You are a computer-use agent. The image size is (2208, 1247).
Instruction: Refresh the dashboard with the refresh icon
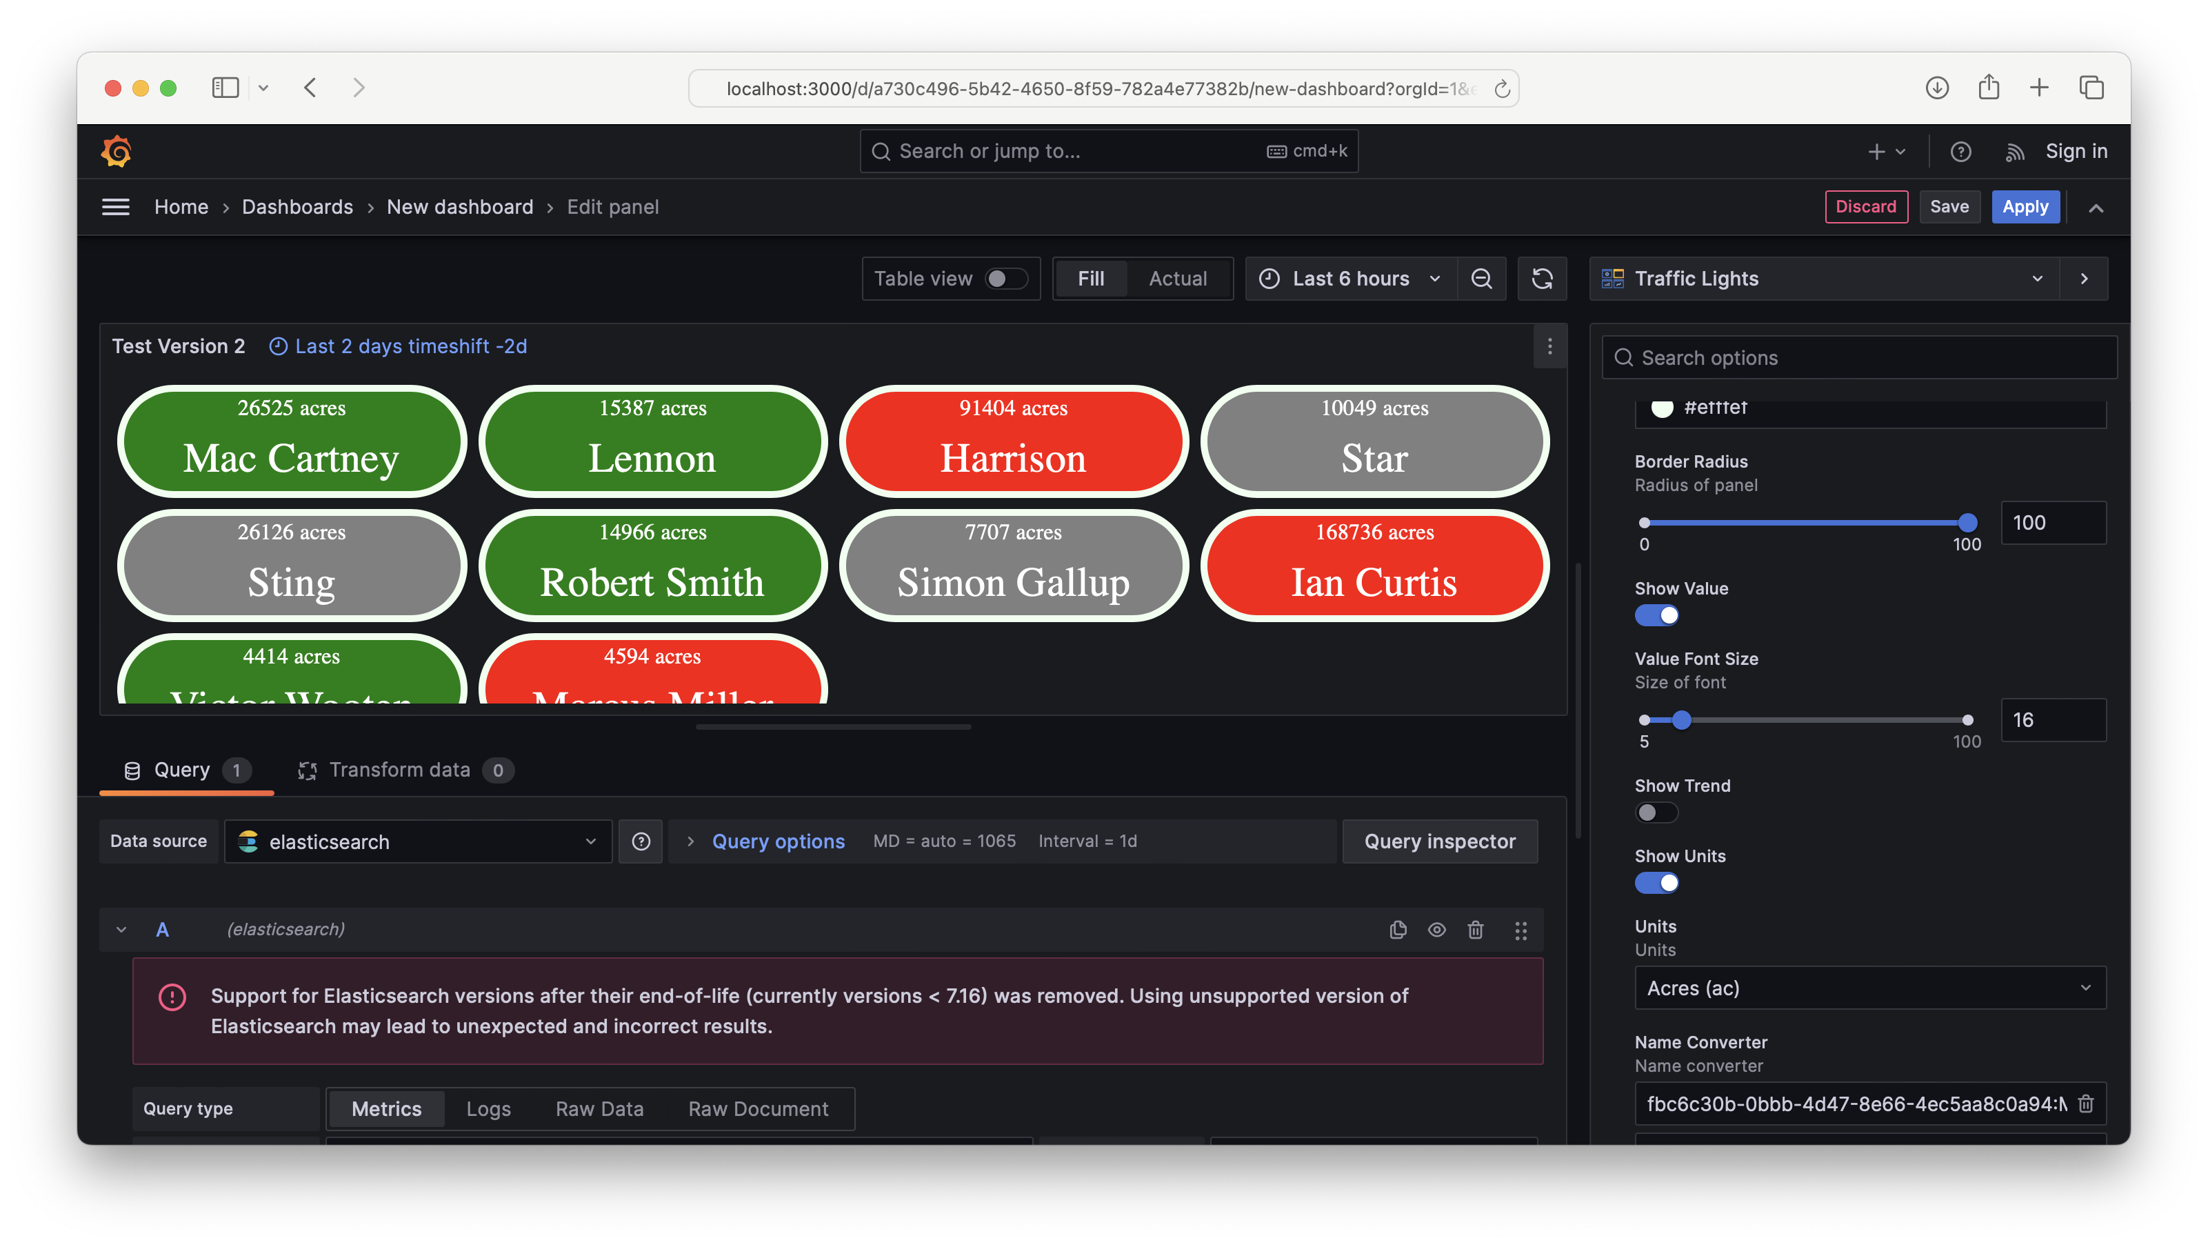(1542, 279)
